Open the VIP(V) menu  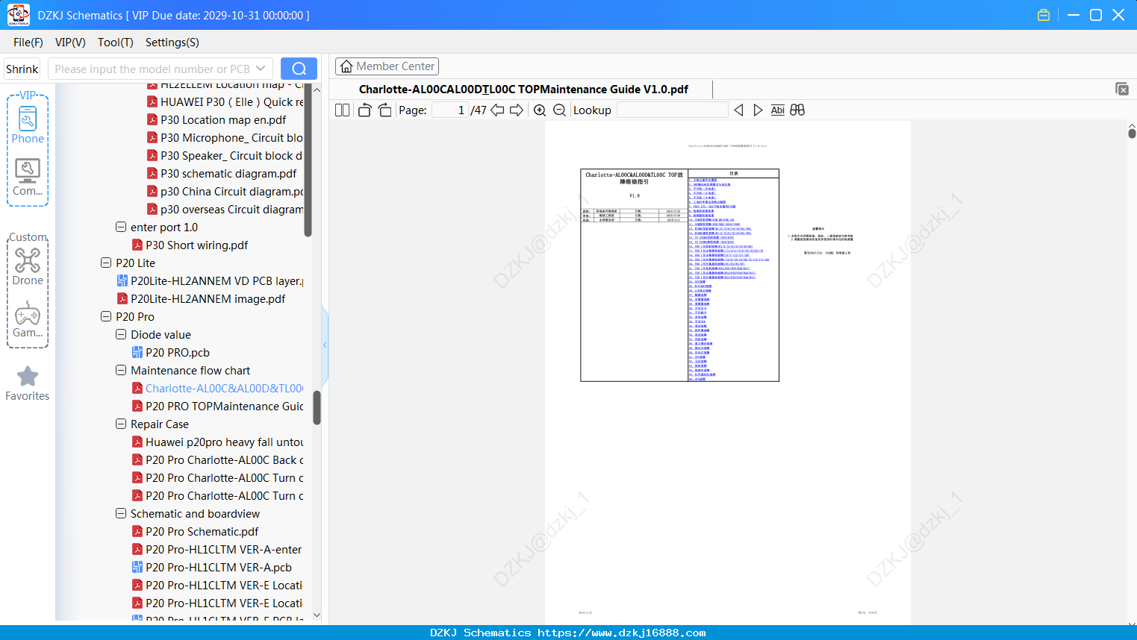(70, 43)
